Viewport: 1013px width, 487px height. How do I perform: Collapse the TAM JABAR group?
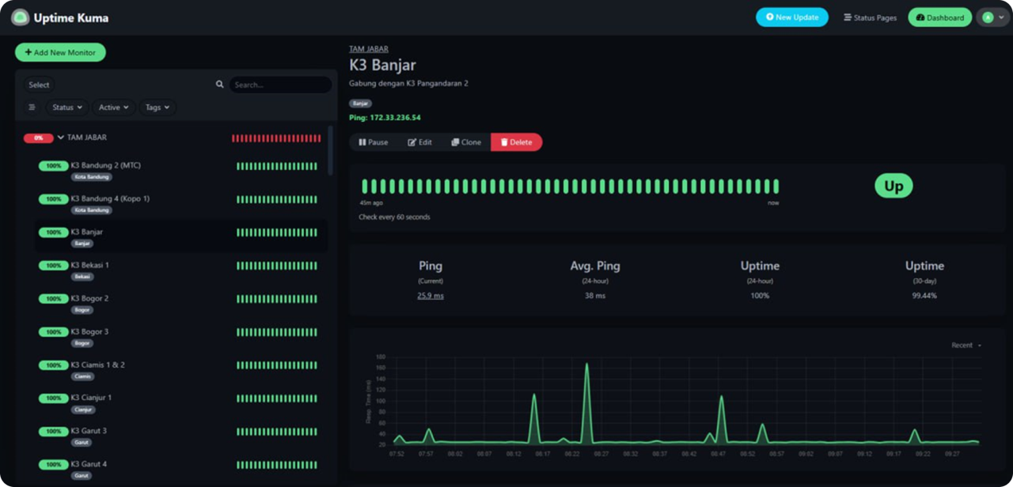tap(61, 138)
